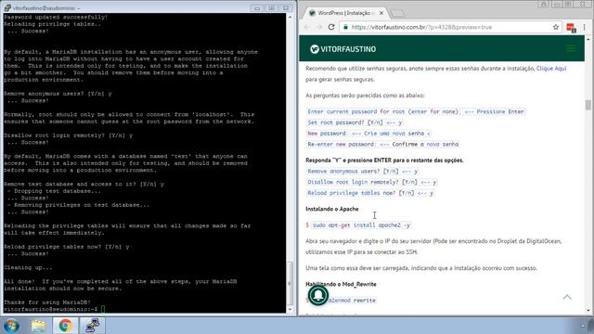This screenshot has width=594, height=334.
Task: Click 'Thanks for using MariaDB!' in terminal
Action: 47,302
